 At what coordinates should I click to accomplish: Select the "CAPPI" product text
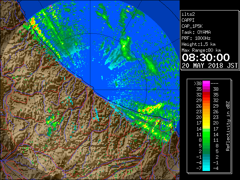188,20
